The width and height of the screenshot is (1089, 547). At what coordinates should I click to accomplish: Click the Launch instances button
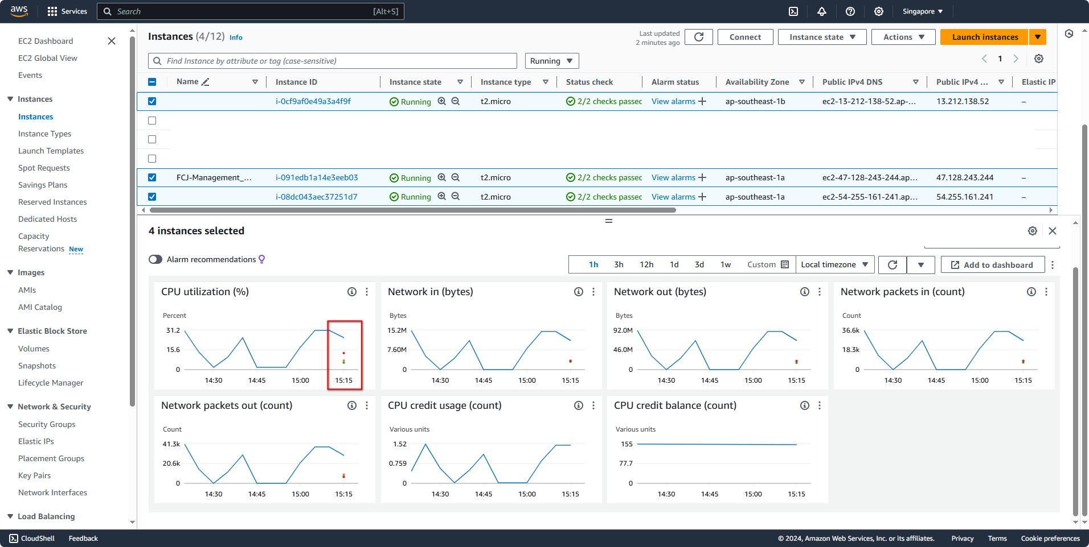point(984,36)
